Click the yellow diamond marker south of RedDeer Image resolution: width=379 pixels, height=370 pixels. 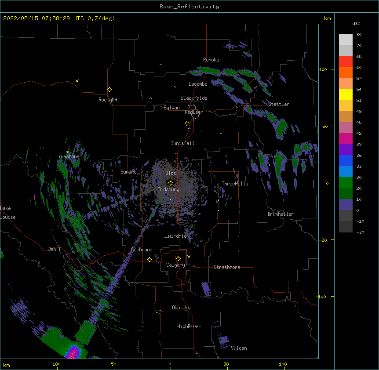coord(187,123)
